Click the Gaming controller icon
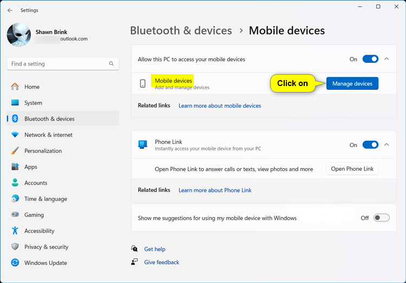This screenshot has height=283, width=406. coord(15,215)
